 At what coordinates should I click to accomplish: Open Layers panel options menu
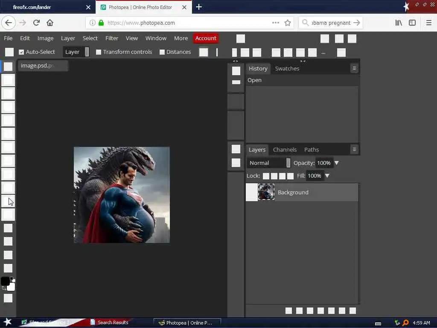(354, 149)
